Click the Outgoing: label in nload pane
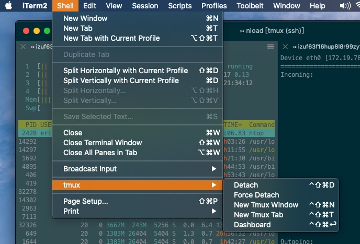Screen dimensions: 360x244 point(297,241)
